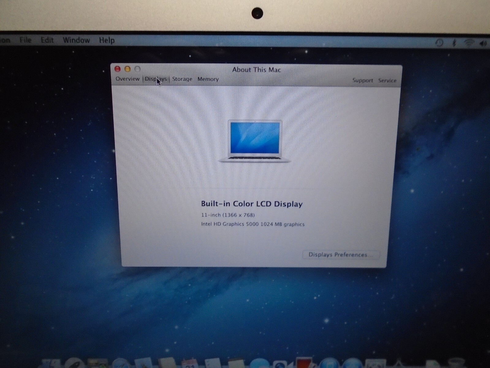The image size is (490, 368).
Task: Open Launchpad rocket icon in the Dock
Action: click(x=75, y=363)
